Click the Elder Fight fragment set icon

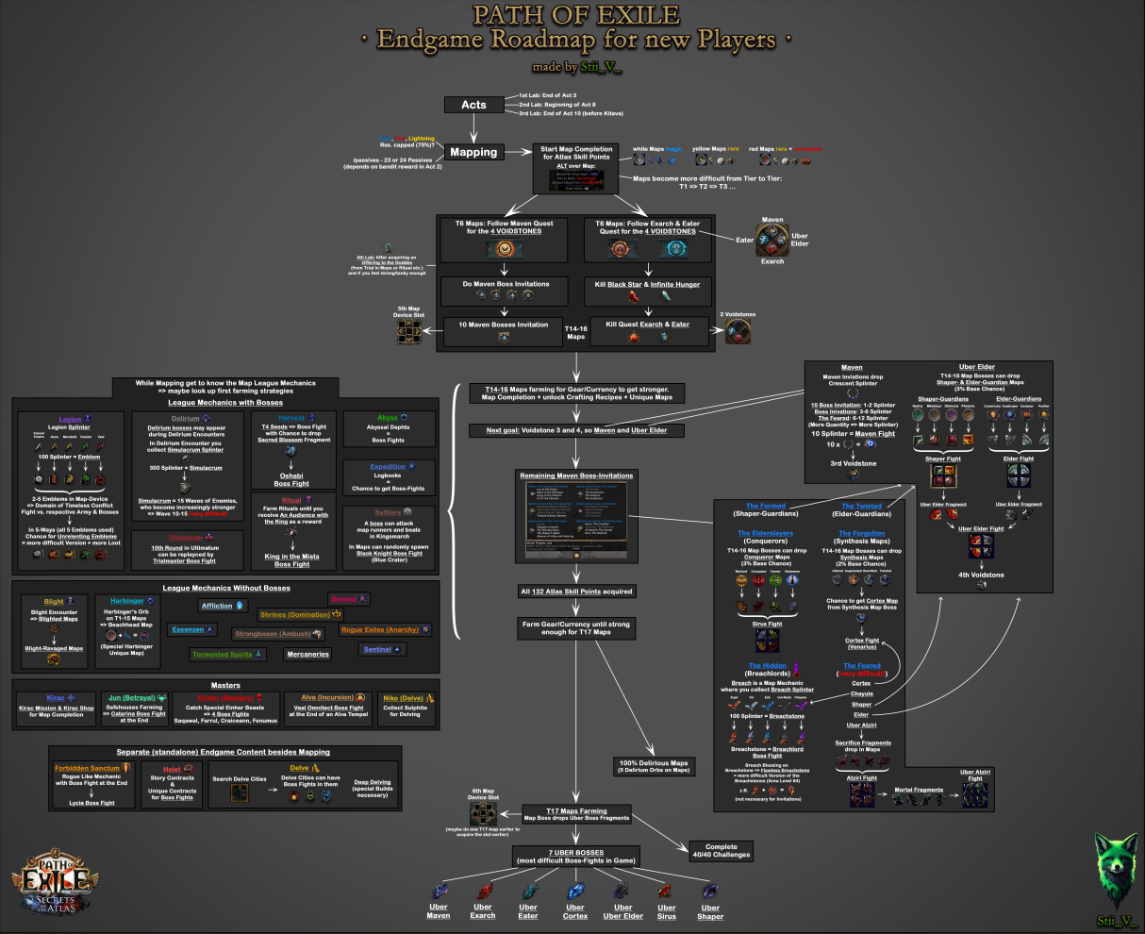click(x=1020, y=476)
